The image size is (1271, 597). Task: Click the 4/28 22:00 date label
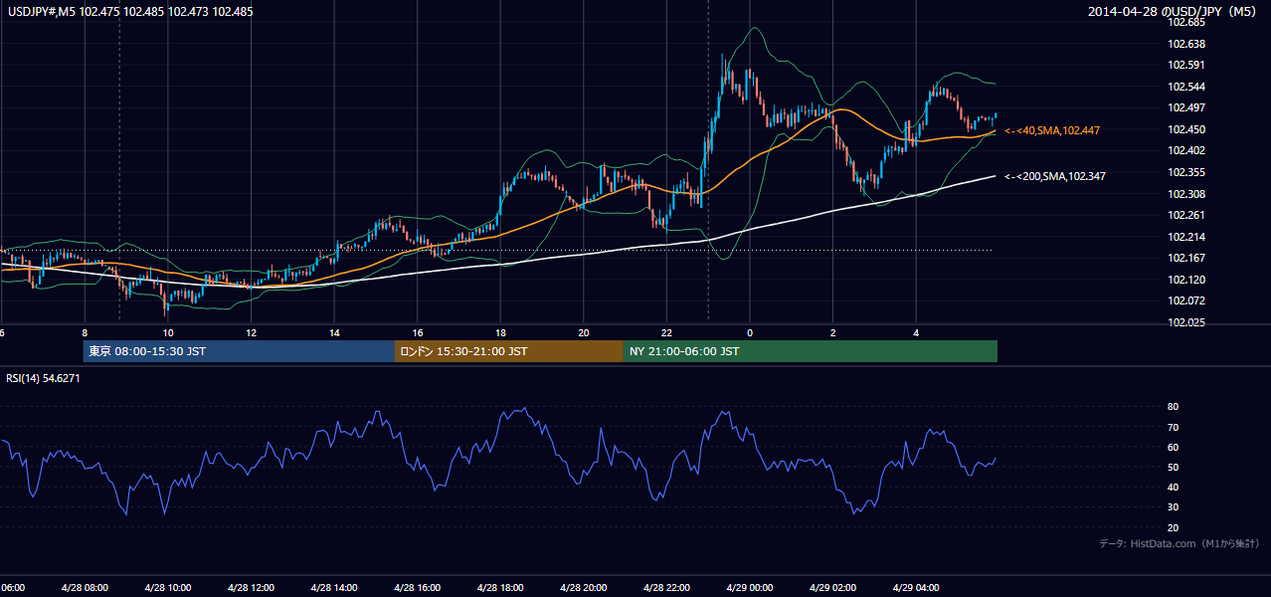click(666, 588)
